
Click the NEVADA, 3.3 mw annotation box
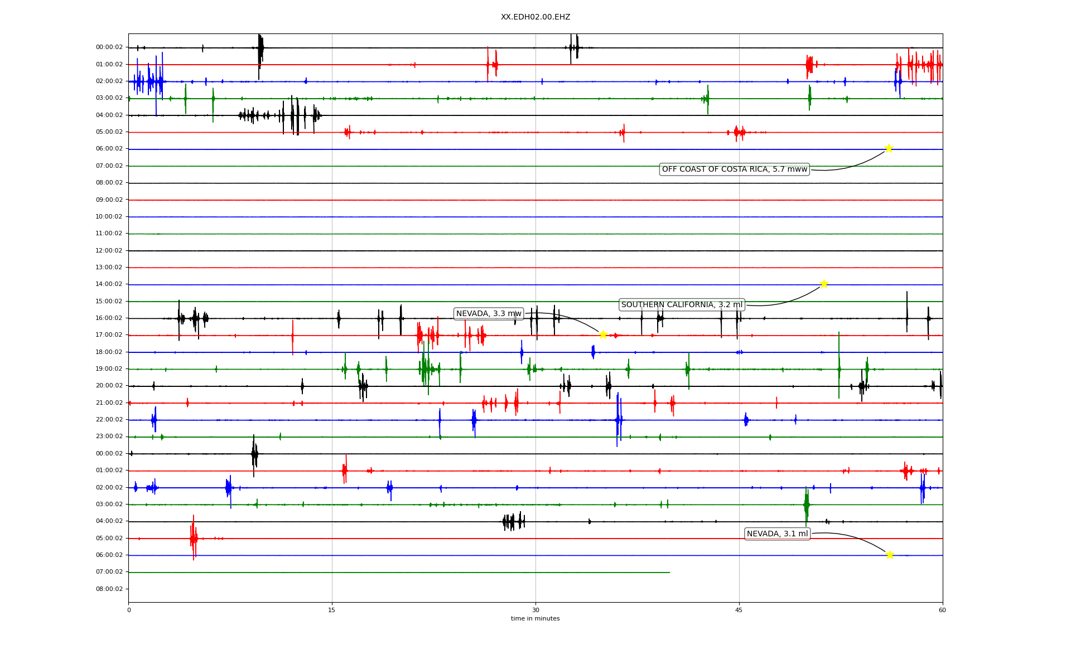coord(489,314)
